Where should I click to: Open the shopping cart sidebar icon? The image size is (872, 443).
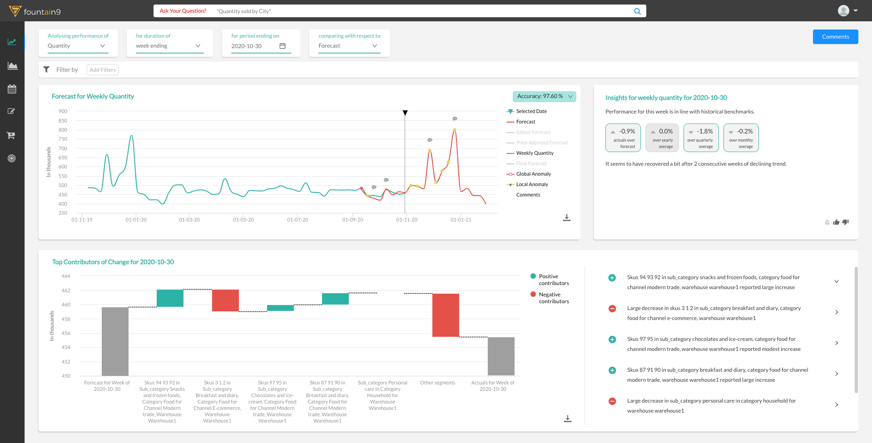click(12, 135)
